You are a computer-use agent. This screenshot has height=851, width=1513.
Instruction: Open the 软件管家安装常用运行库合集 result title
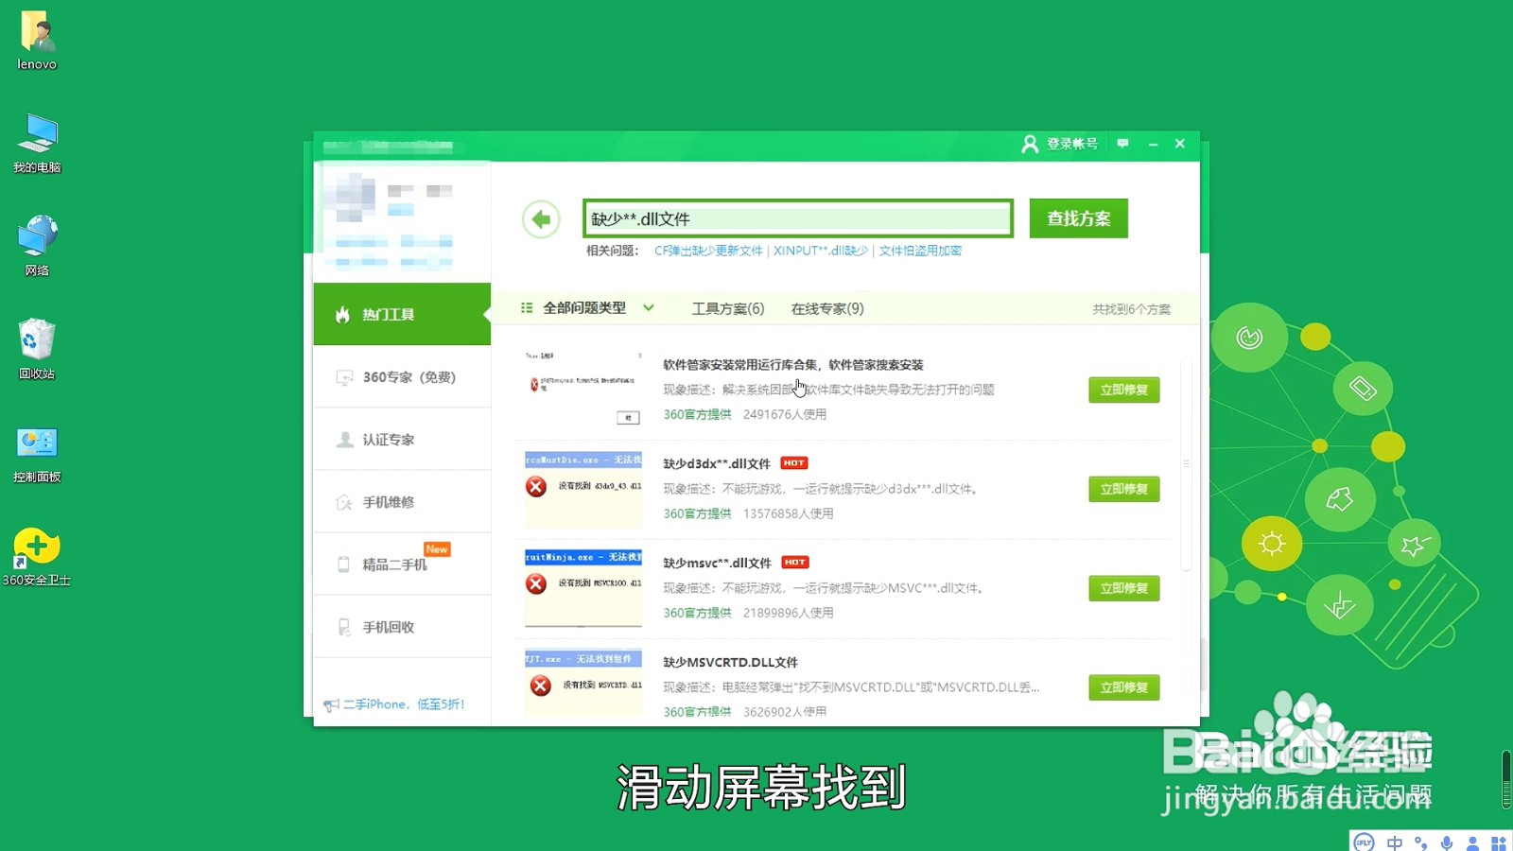(792, 365)
